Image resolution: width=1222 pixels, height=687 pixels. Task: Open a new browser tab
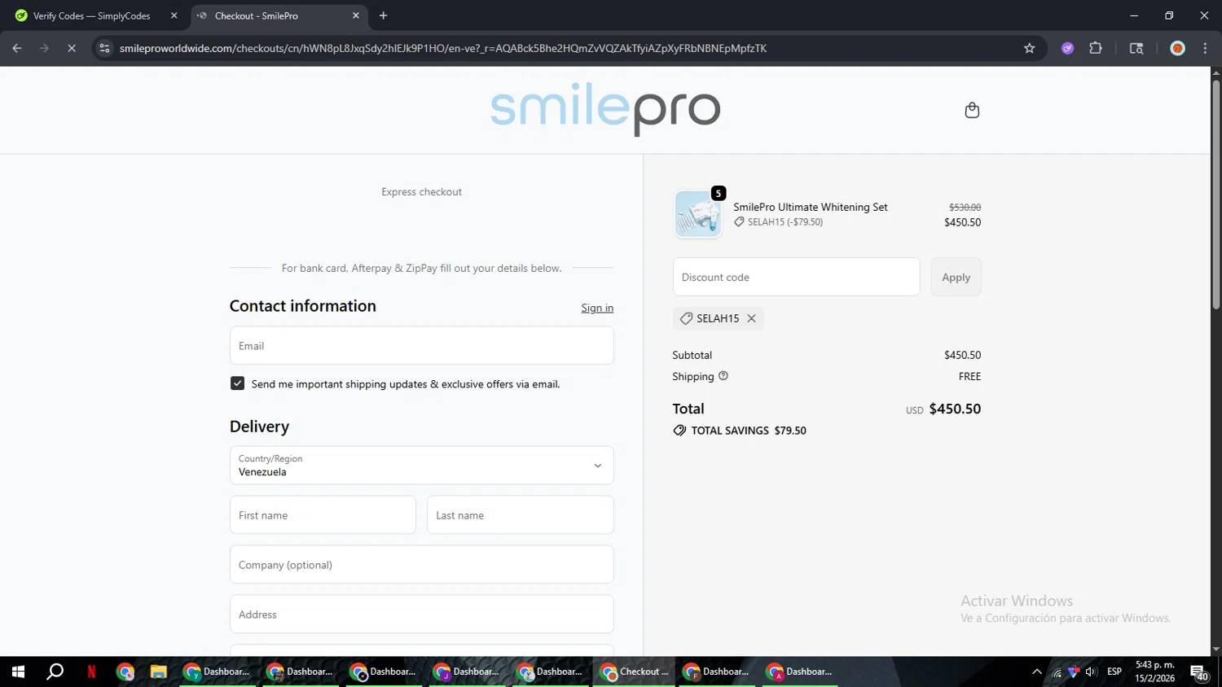pos(383,15)
